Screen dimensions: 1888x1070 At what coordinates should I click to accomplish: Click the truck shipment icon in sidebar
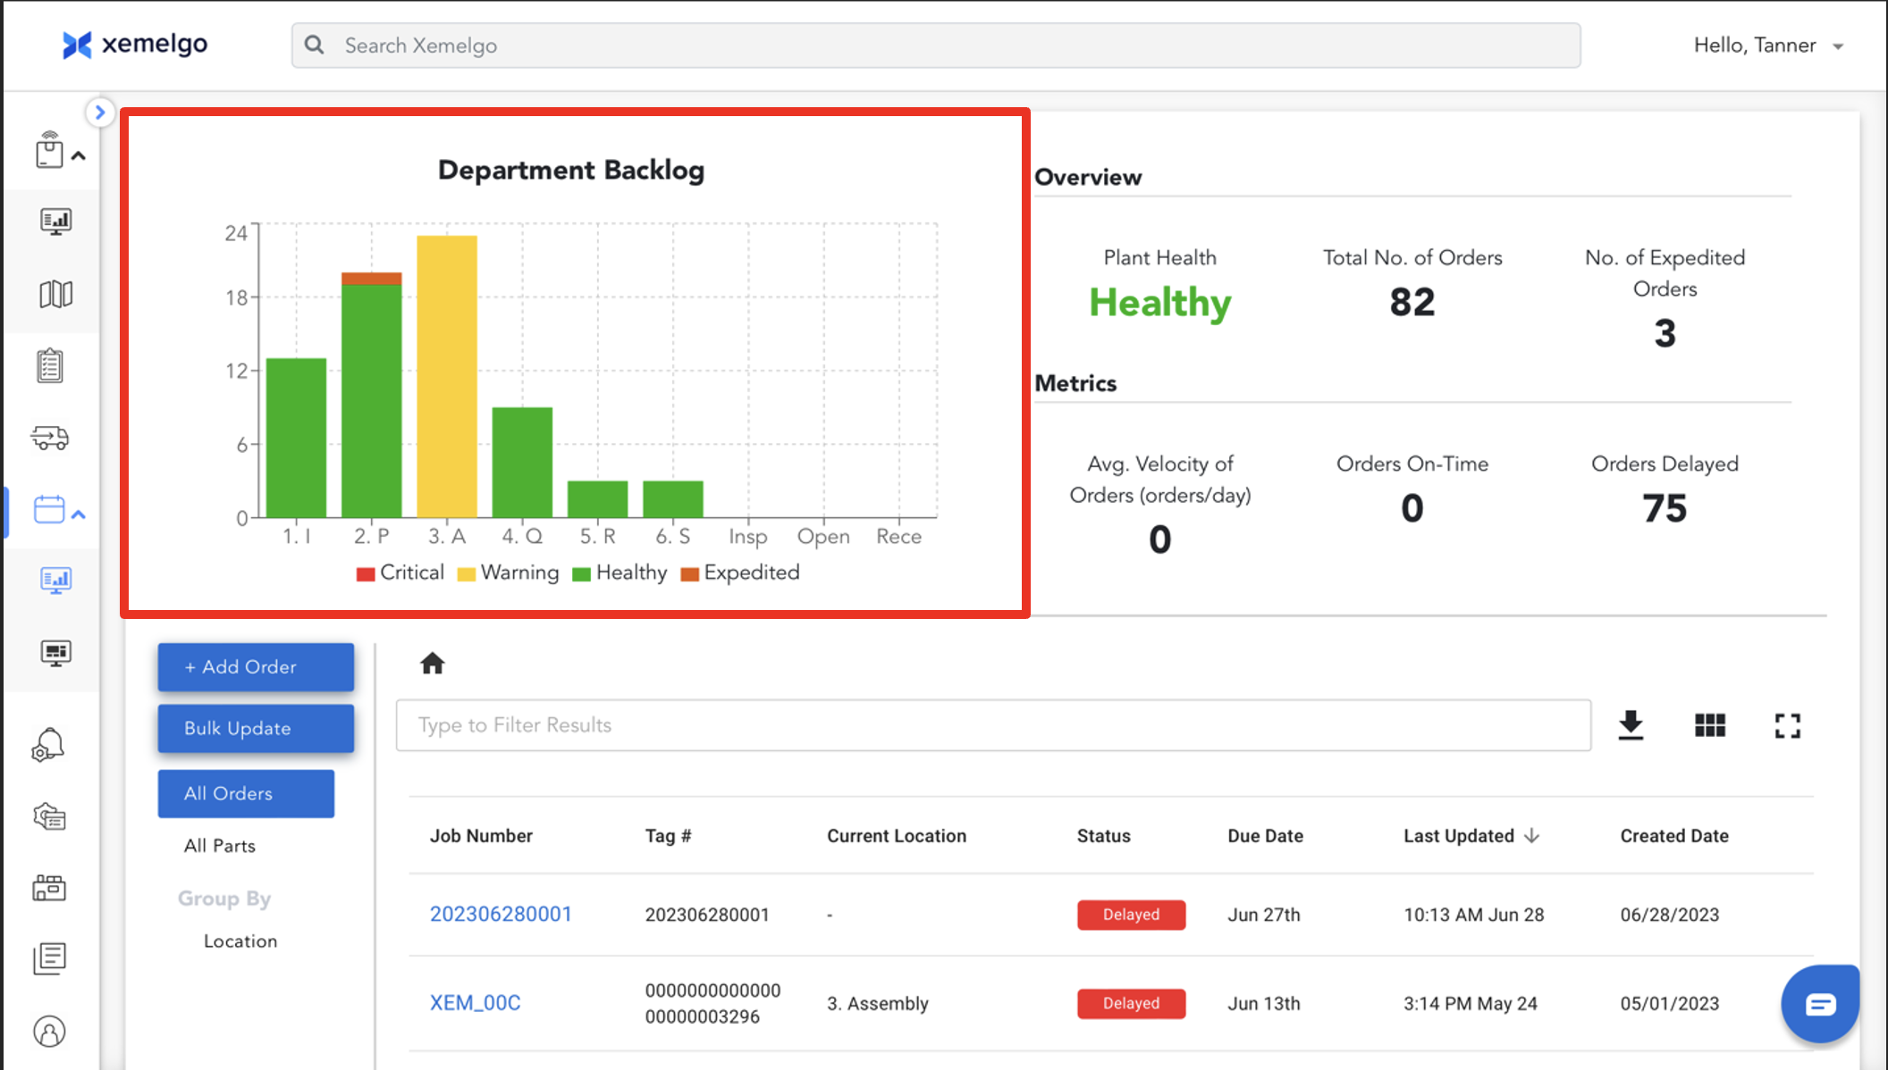point(50,438)
